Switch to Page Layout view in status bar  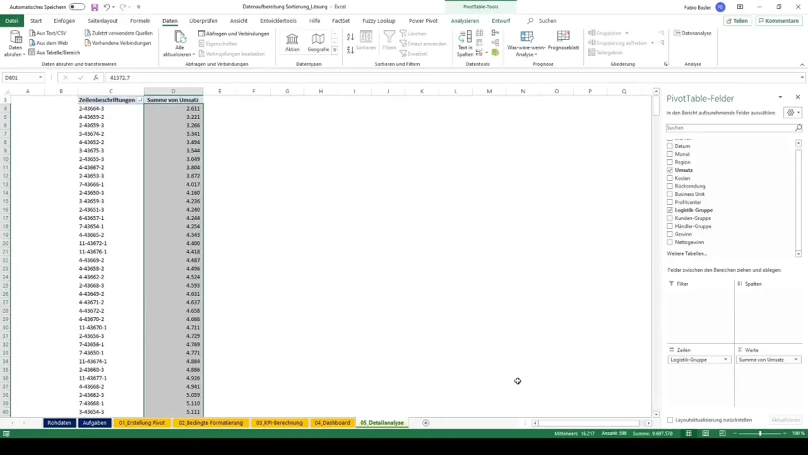tap(706, 433)
